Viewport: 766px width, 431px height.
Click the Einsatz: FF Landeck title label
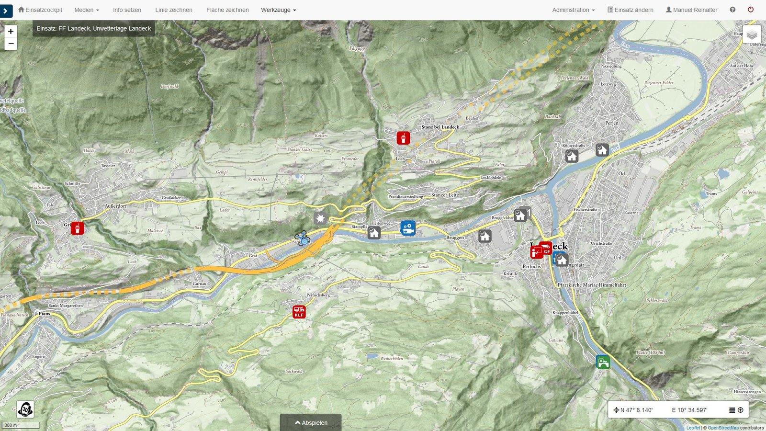pyautogui.click(x=94, y=28)
